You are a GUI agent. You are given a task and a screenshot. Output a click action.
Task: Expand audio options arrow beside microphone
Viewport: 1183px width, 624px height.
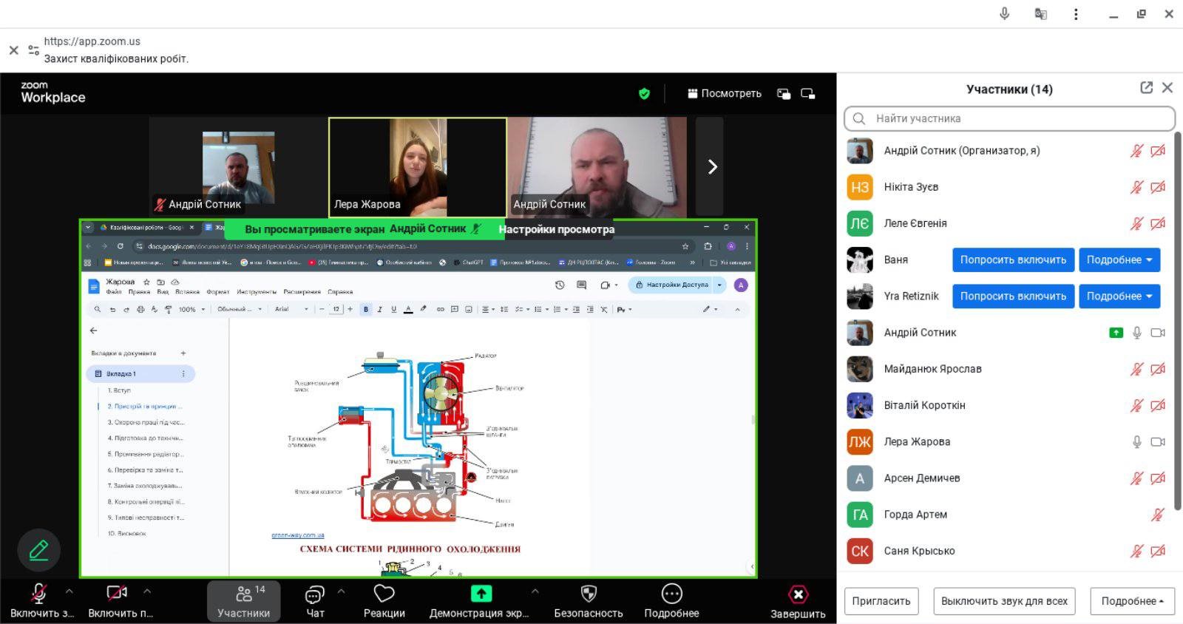tap(70, 591)
